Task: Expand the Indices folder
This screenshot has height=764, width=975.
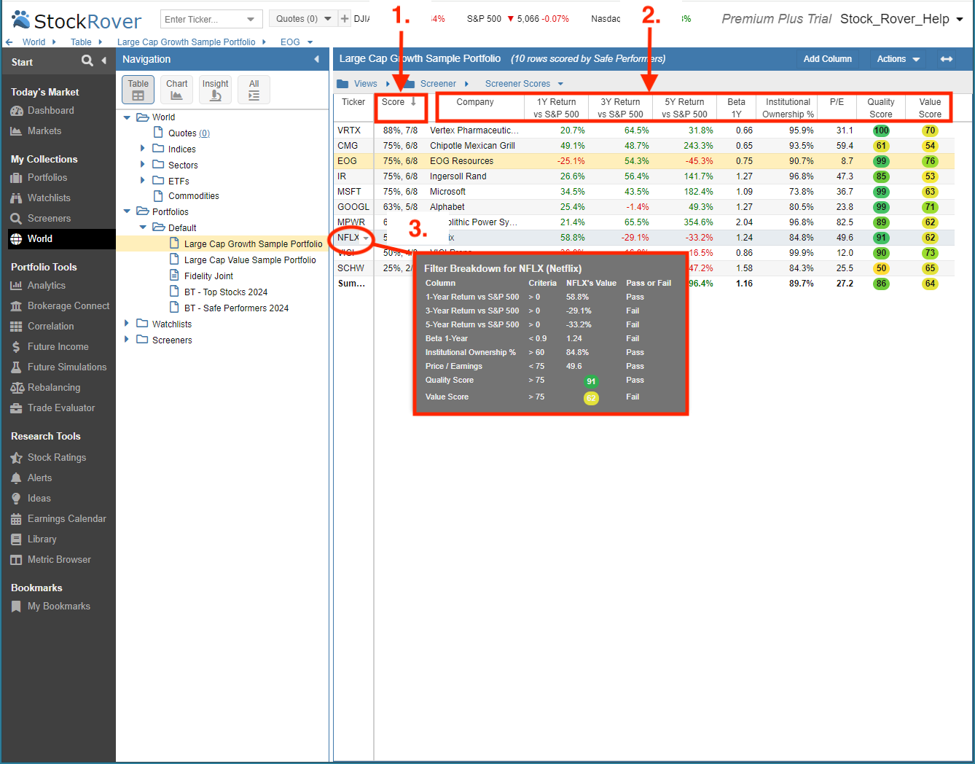Action: tap(143, 148)
